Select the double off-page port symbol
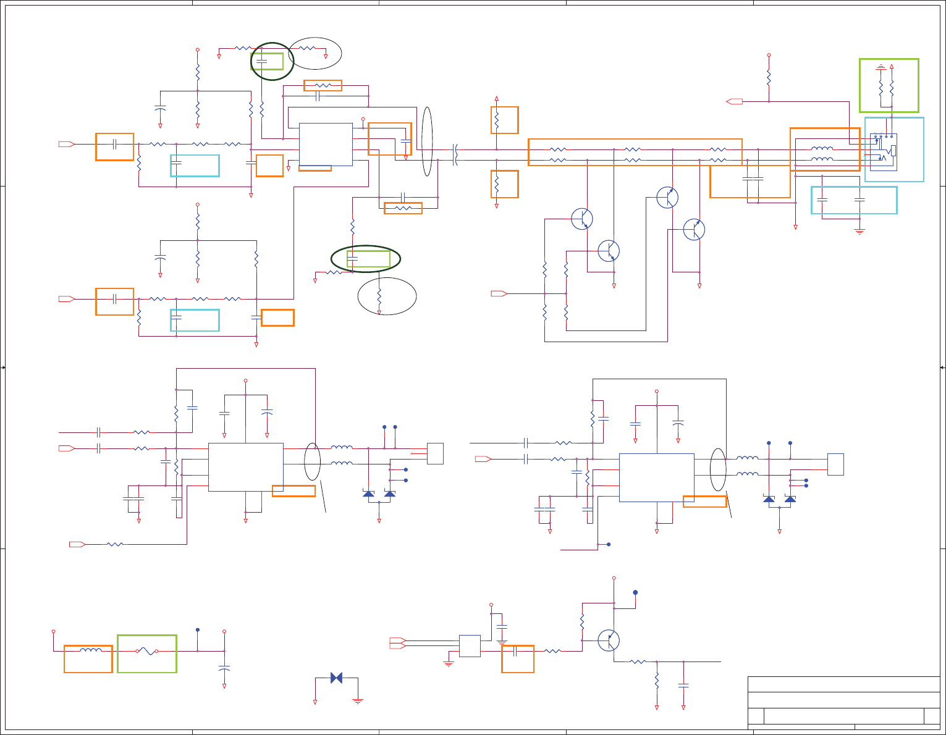The width and height of the screenshot is (946, 735). click(397, 643)
